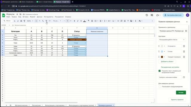Open the comments panel icon in header
Viewport: 191px width, 107px height.
[152, 15]
